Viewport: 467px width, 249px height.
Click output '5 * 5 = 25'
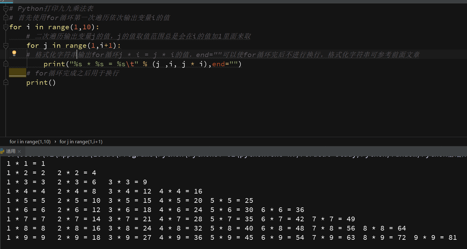tap(232, 201)
